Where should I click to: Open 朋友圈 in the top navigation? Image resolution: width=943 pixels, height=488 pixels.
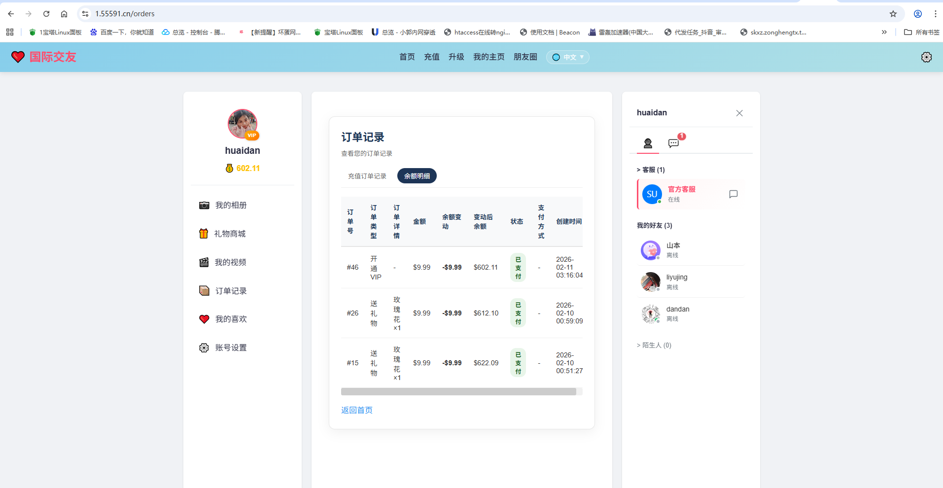525,57
